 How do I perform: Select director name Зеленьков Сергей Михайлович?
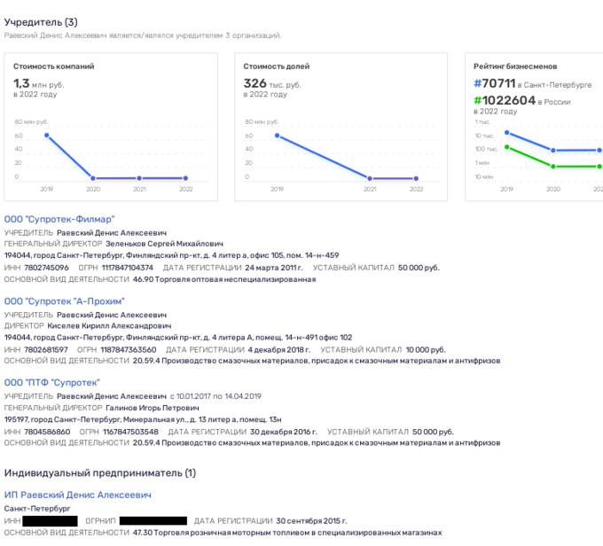[x=164, y=244]
